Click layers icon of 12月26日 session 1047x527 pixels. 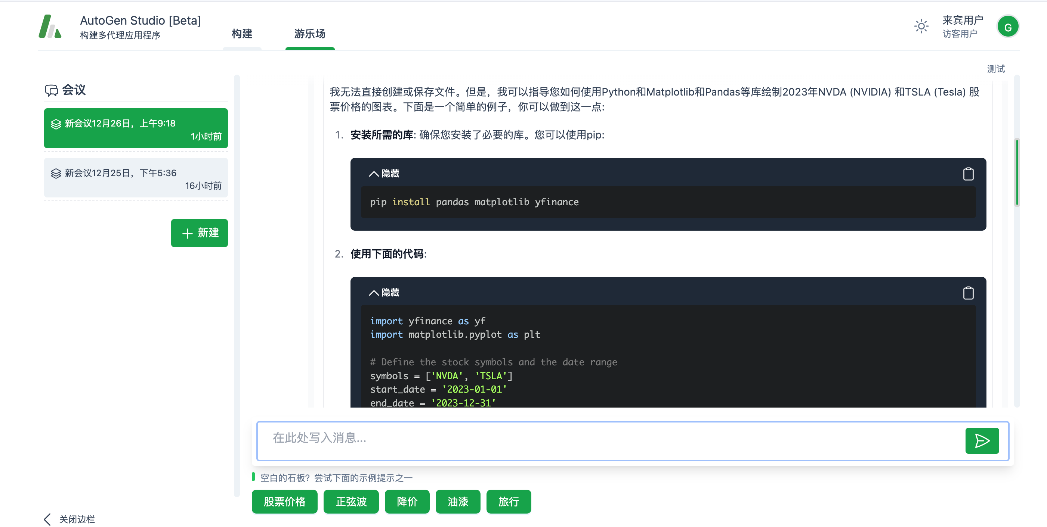(56, 124)
